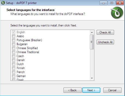Image resolution: width=125 pixels, height=96 pixels.
Task: Click the language list scroll down arrow
Action: [x=92, y=78]
